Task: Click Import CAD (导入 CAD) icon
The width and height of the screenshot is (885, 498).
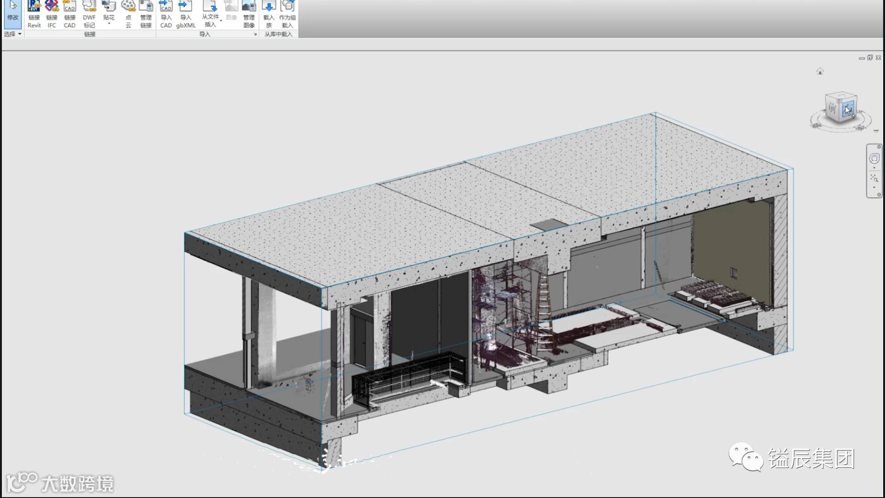Action: [x=166, y=14]
